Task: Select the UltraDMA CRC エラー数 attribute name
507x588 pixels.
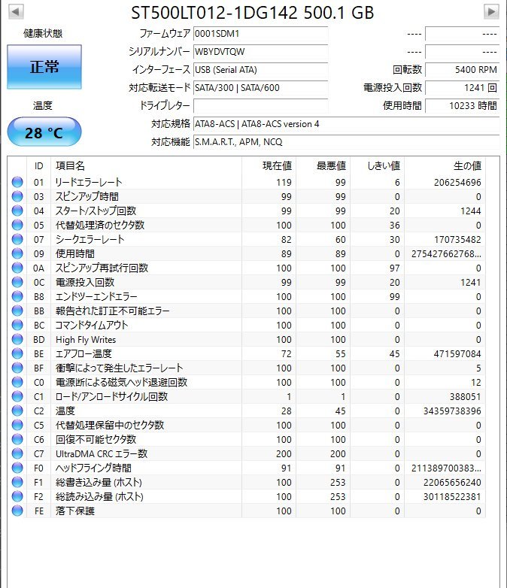Action: (x=102, y=453)
